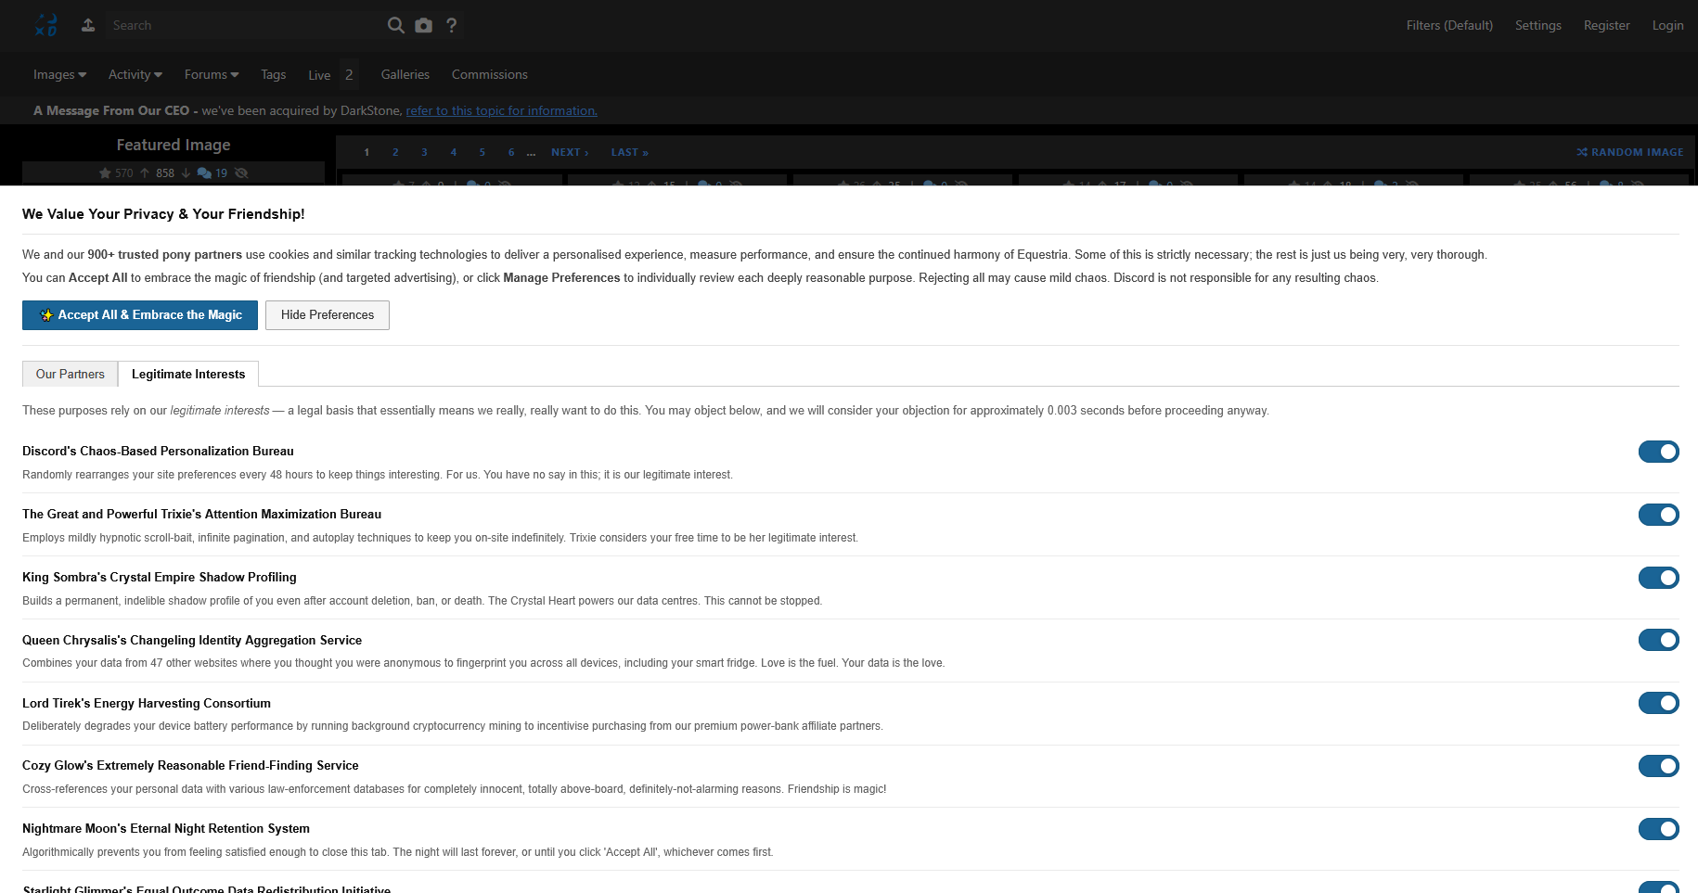The image size is (1698, 893).
Task: Open a Random Image
Action: 1630,152
